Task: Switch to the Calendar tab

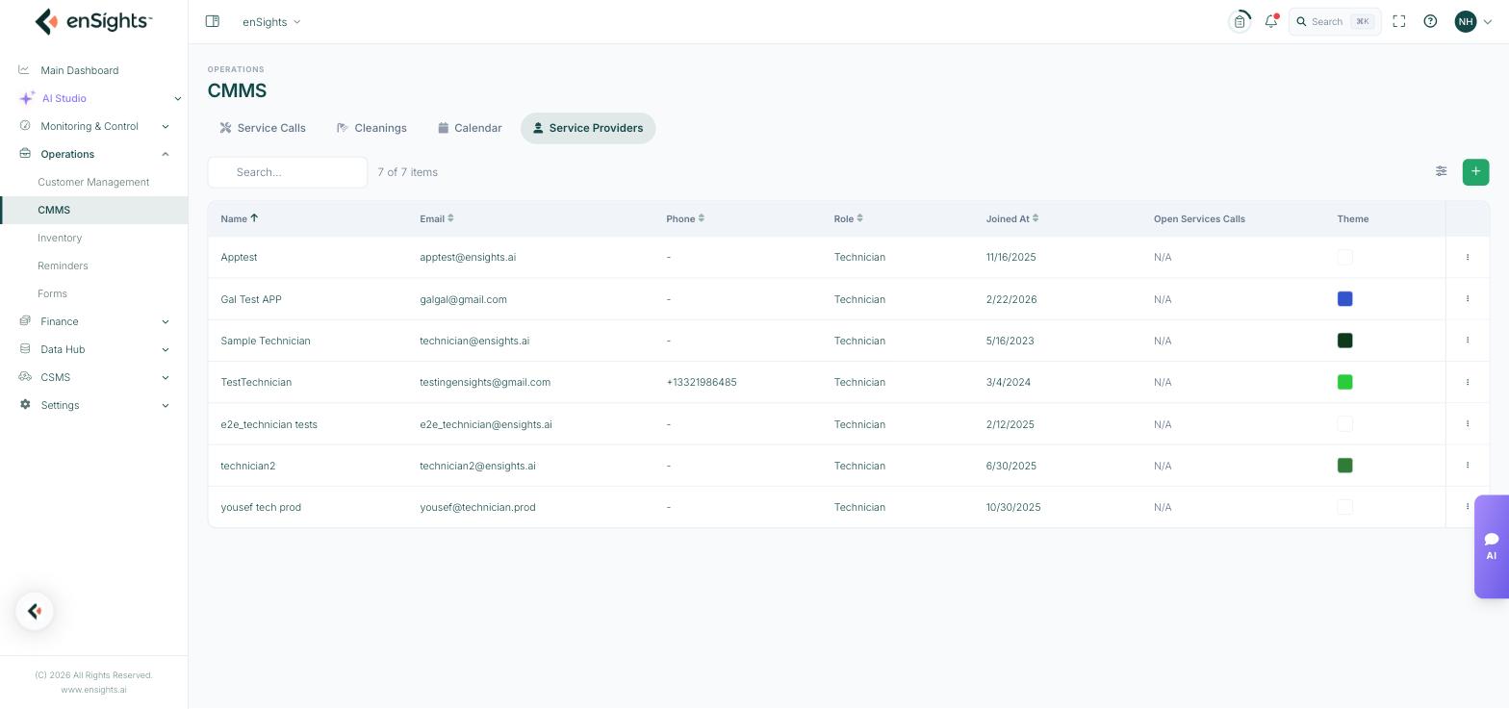Action: pyautogui.click(x=470, y=128)
